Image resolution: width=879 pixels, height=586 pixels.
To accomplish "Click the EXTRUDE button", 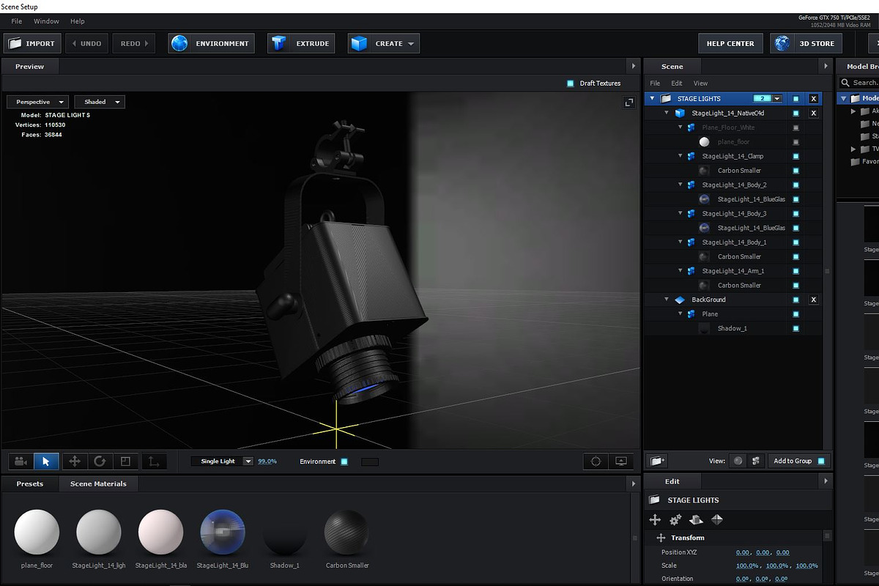I will tap(301, 43).
